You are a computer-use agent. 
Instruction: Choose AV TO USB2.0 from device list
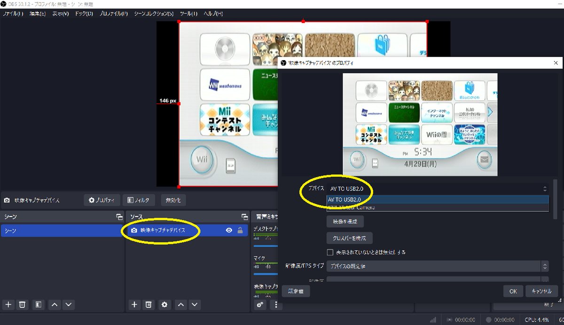click(438, 200)
